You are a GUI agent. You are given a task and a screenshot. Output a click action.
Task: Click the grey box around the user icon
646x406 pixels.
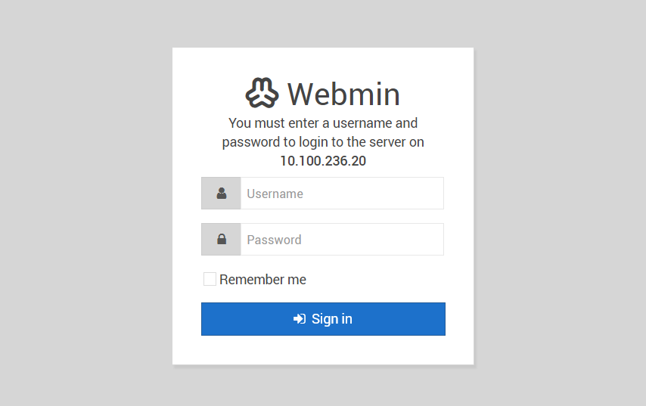tap(221, 193)
